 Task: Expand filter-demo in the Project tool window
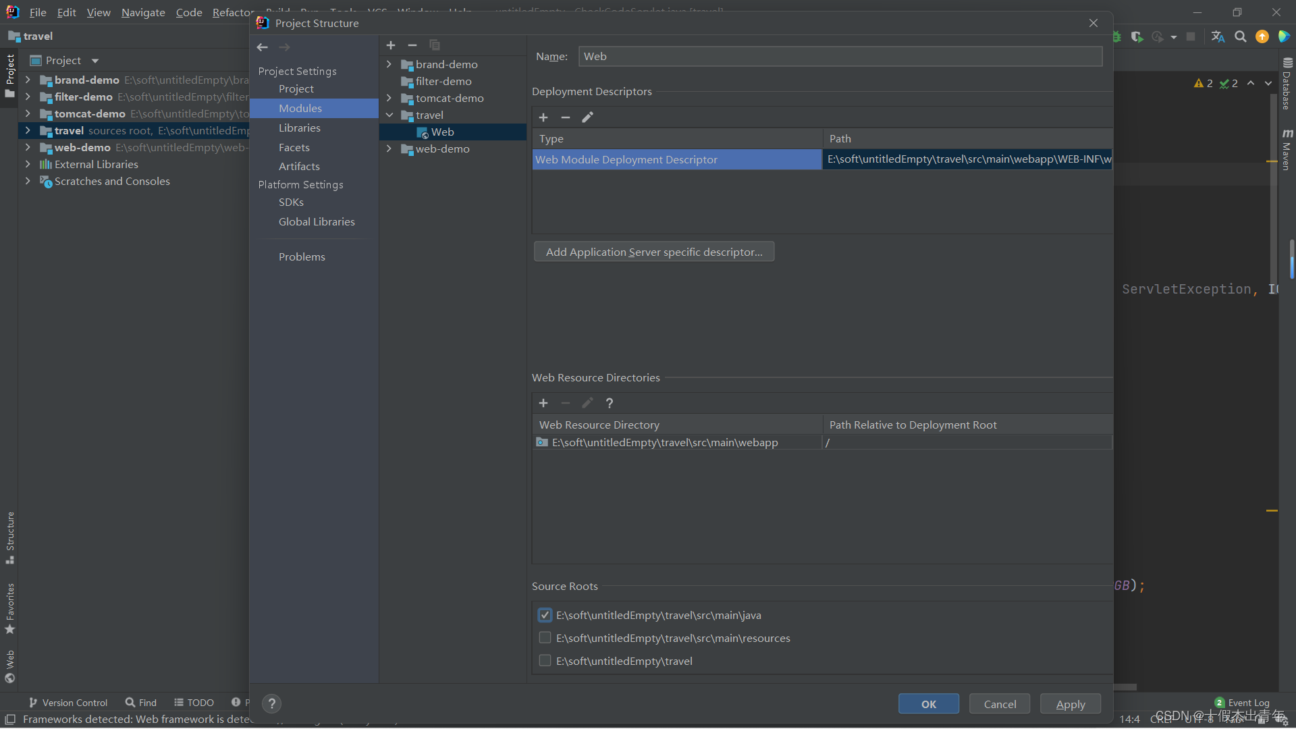point(28,97)
